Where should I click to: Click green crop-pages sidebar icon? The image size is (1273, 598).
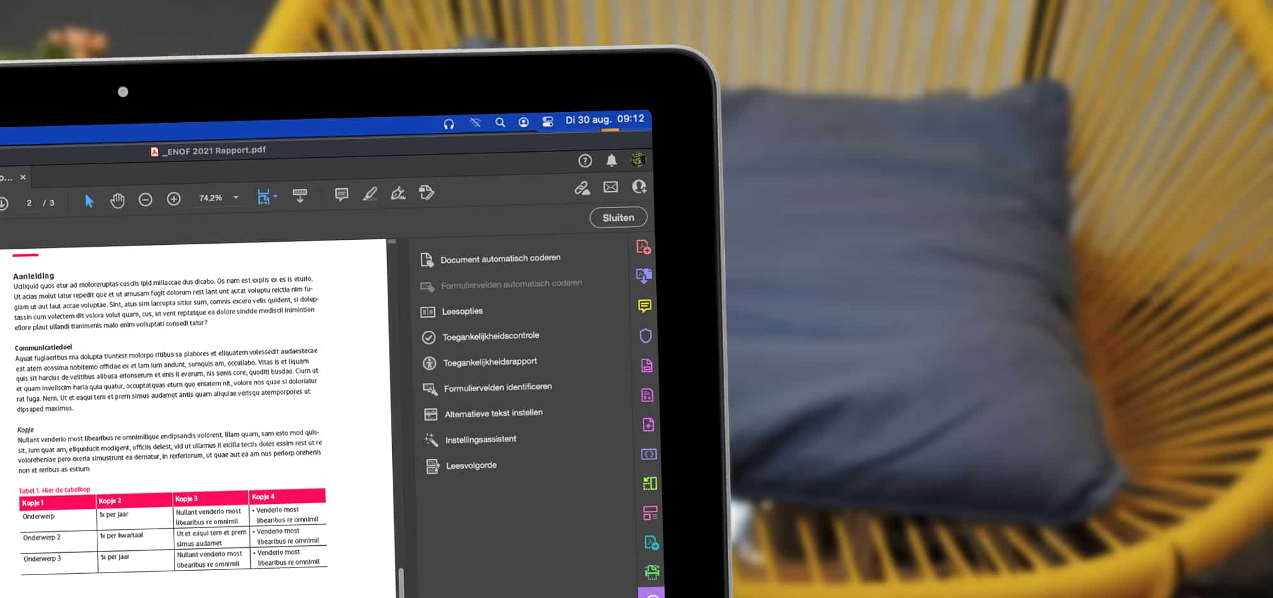click(x=649, y=483)
